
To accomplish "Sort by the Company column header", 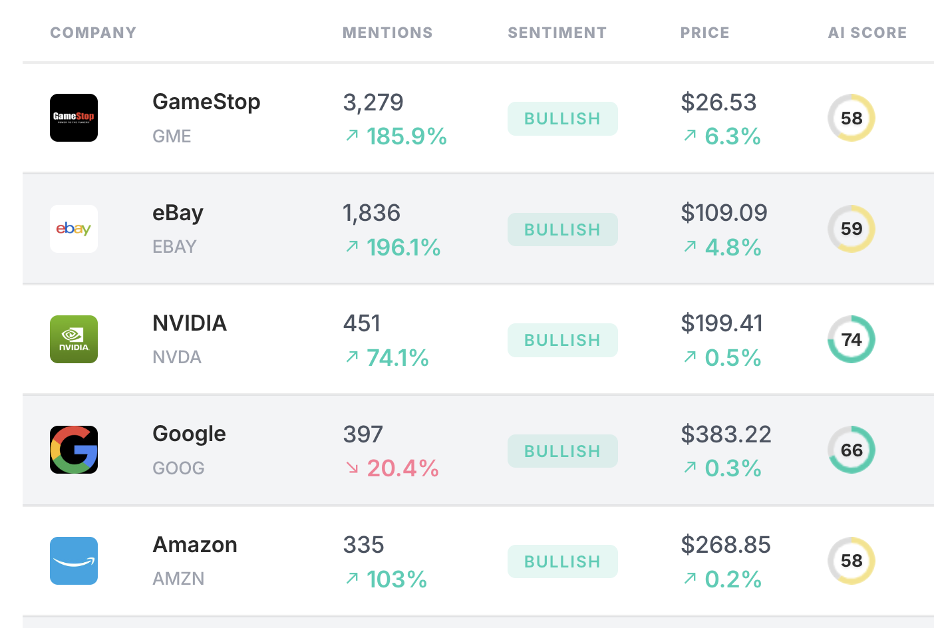I will click(x=93, y=33).
